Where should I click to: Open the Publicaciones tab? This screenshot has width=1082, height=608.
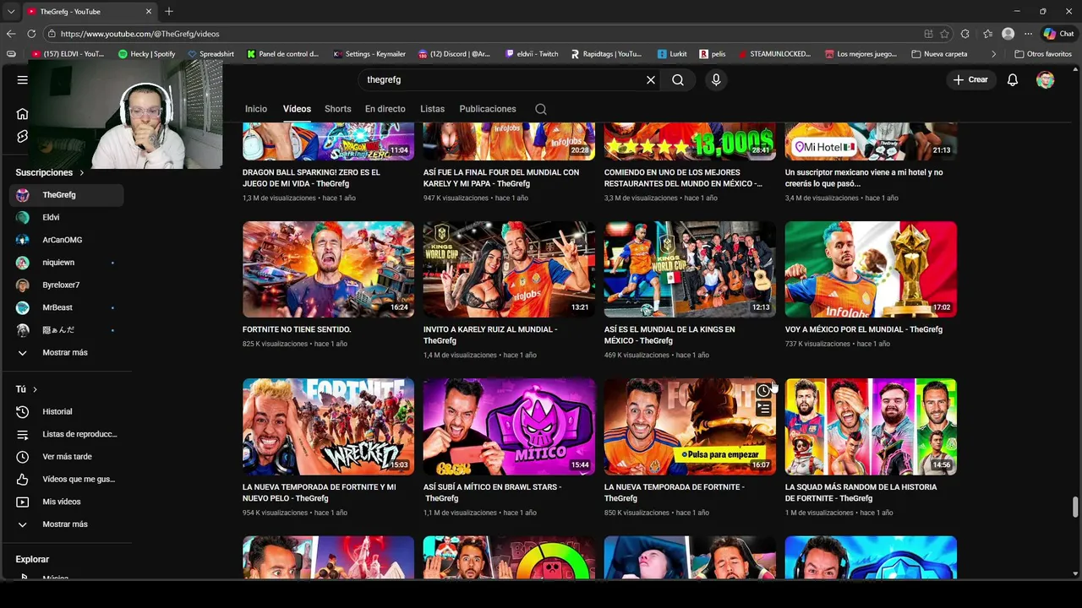click(488, 109)
